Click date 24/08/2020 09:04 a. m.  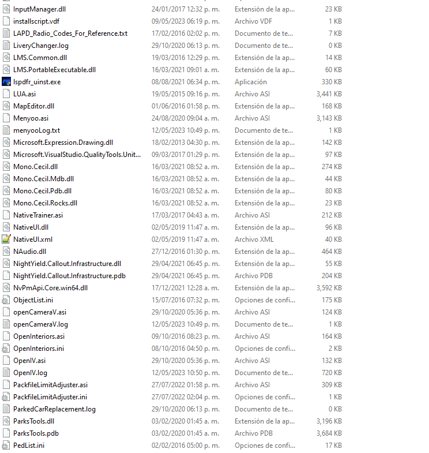[x=186, y=118]
